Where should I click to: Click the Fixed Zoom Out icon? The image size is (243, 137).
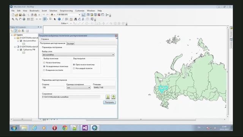click(32, 19)
